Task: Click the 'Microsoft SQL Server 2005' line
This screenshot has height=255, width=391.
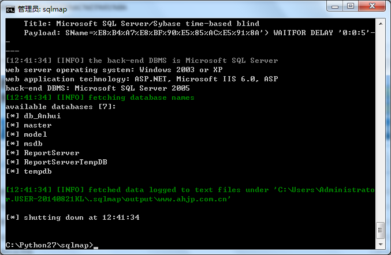Action: pos(132,88)
